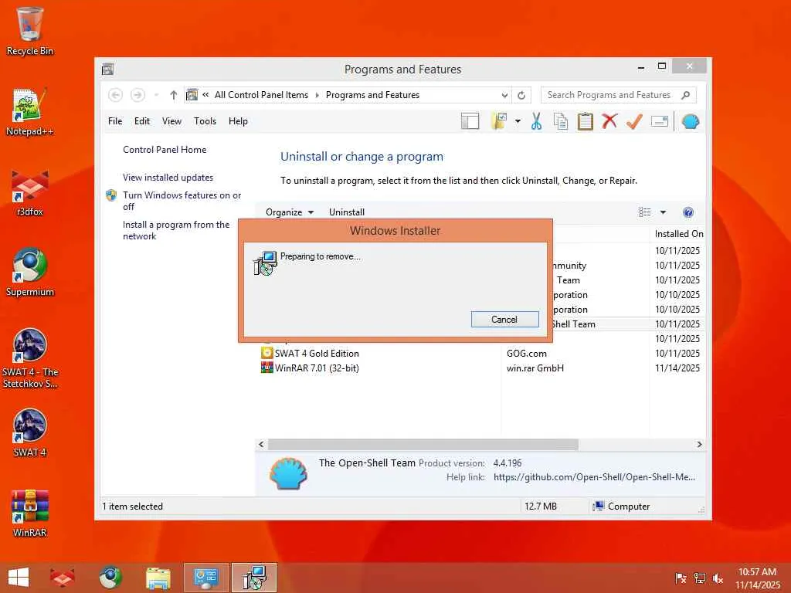Click the muted volume tray icon

[718, 578]
